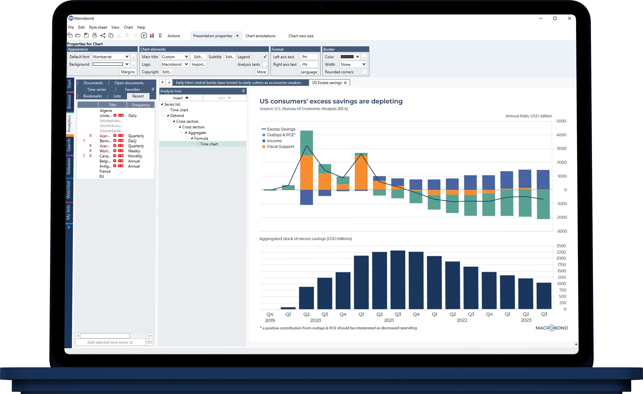Viewport: 643px width, 394px height.
Task: Expand the side navigation with bottom chevron
Action: (x=69, y=227)
